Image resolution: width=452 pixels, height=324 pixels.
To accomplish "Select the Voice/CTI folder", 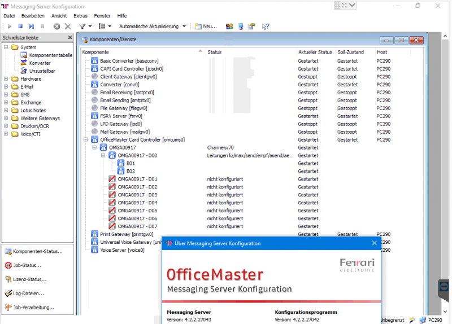I will click(31, 134).
